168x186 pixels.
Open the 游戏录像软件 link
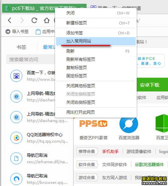[139, 152]
